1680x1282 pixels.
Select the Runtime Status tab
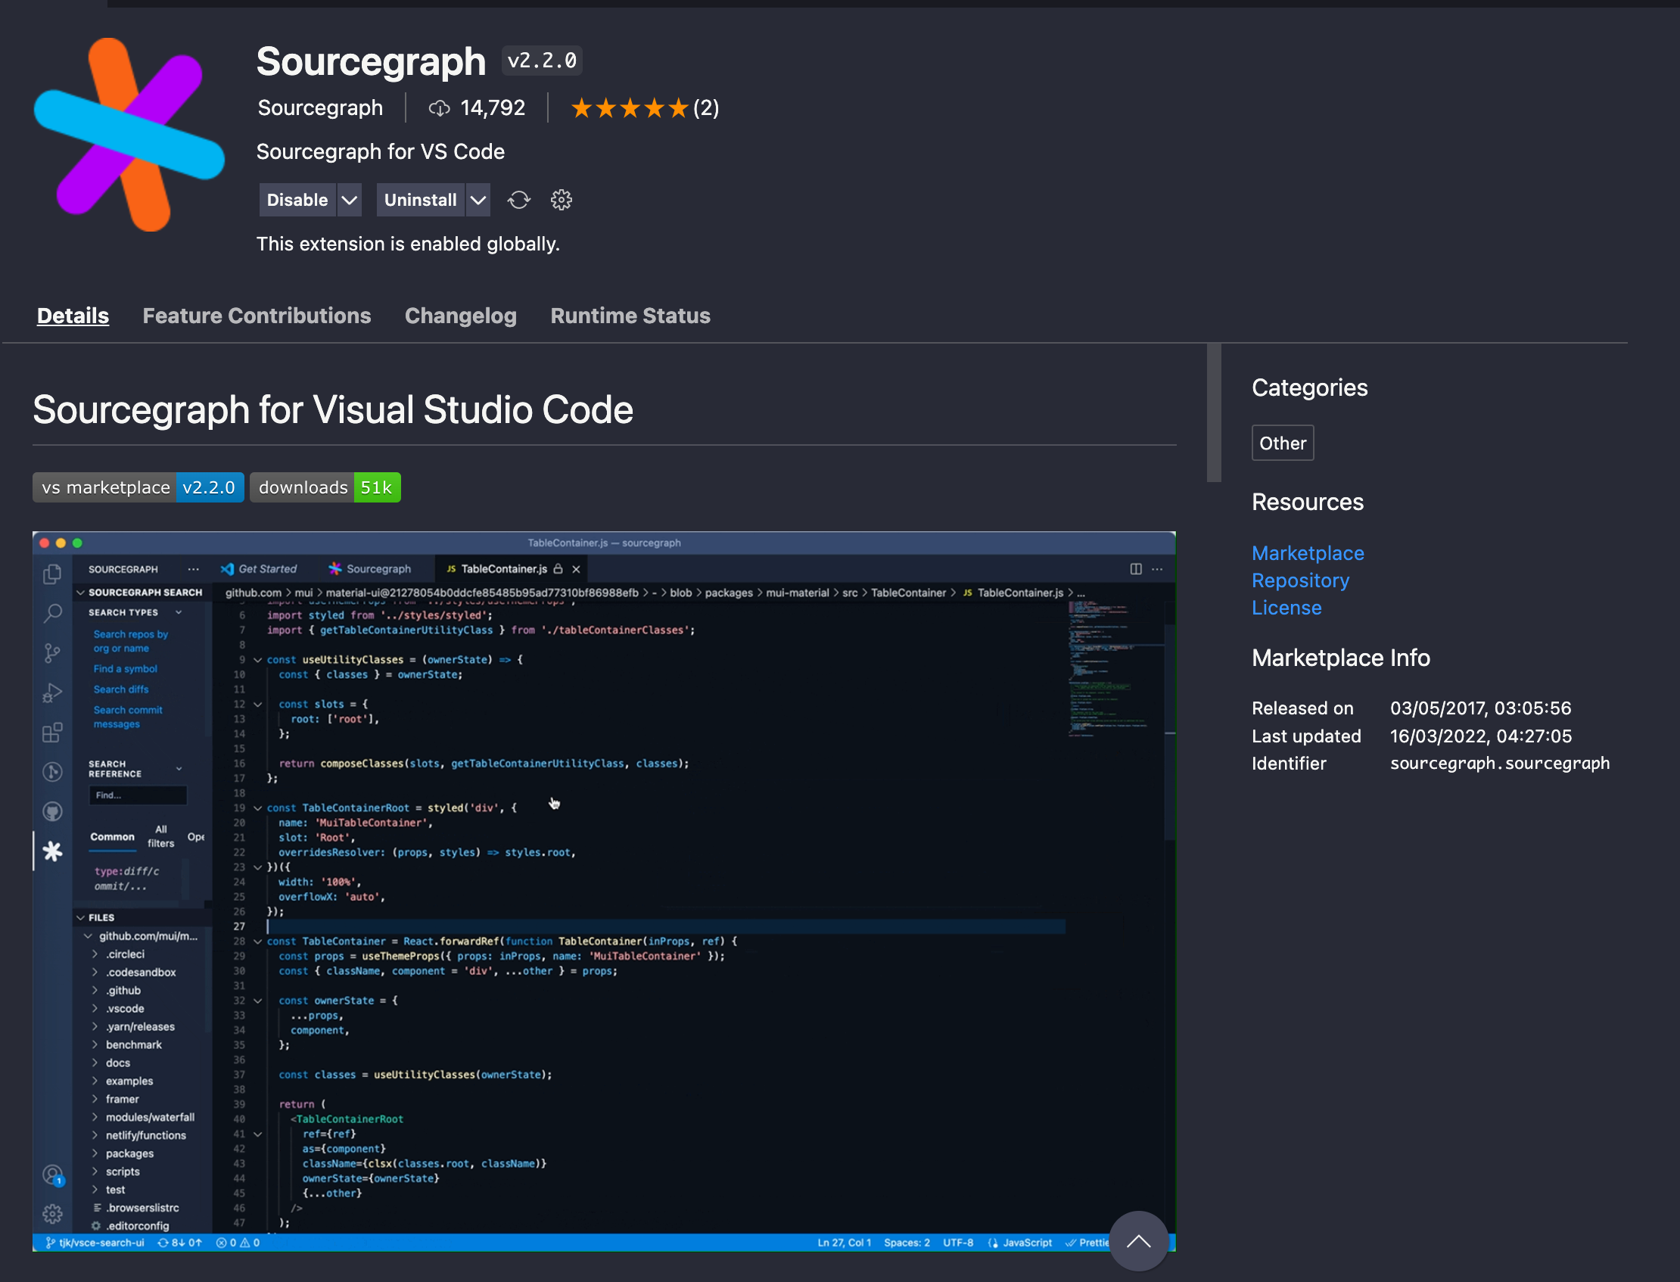point(630,316)
